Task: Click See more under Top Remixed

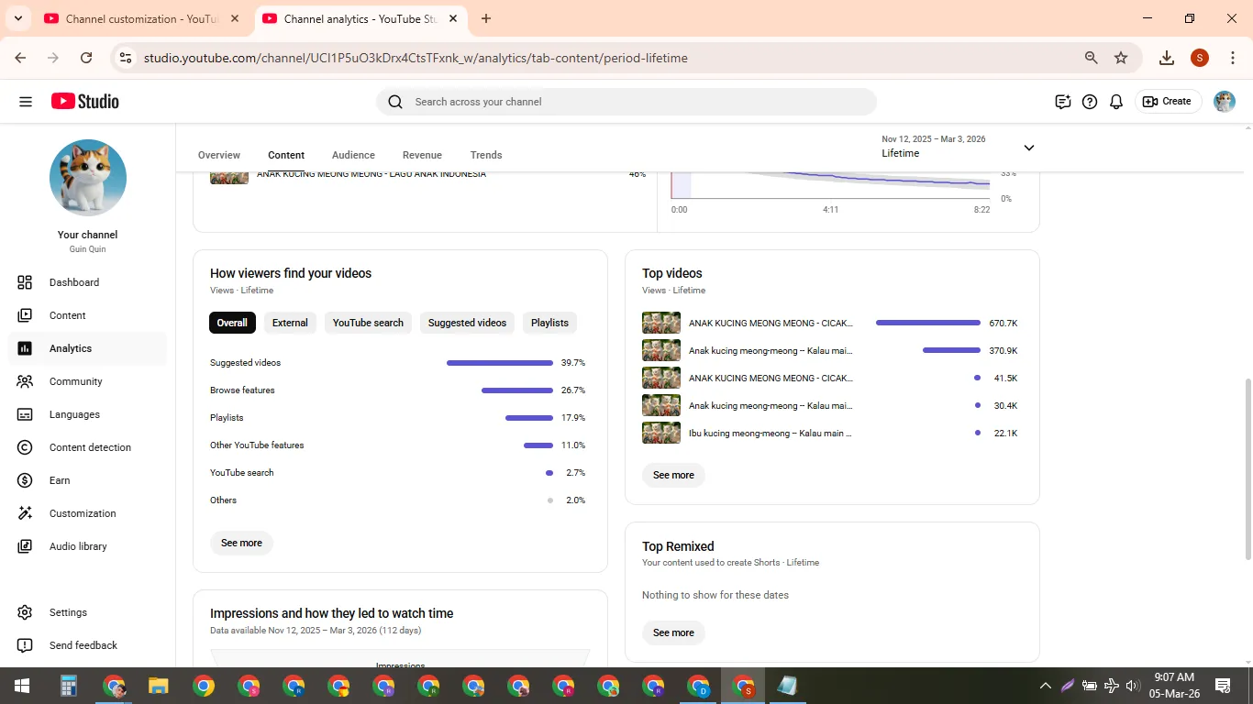Action: point(673,632)
